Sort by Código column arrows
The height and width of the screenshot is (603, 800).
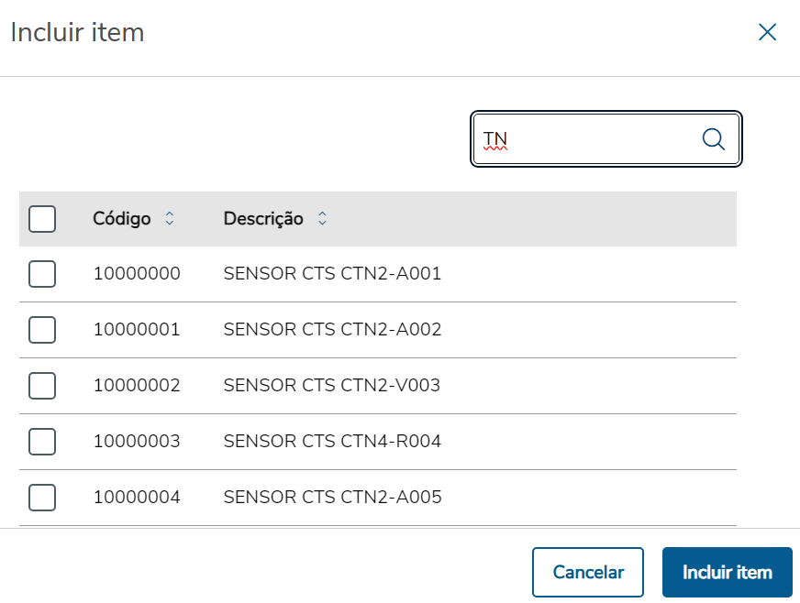coord(169,219)
